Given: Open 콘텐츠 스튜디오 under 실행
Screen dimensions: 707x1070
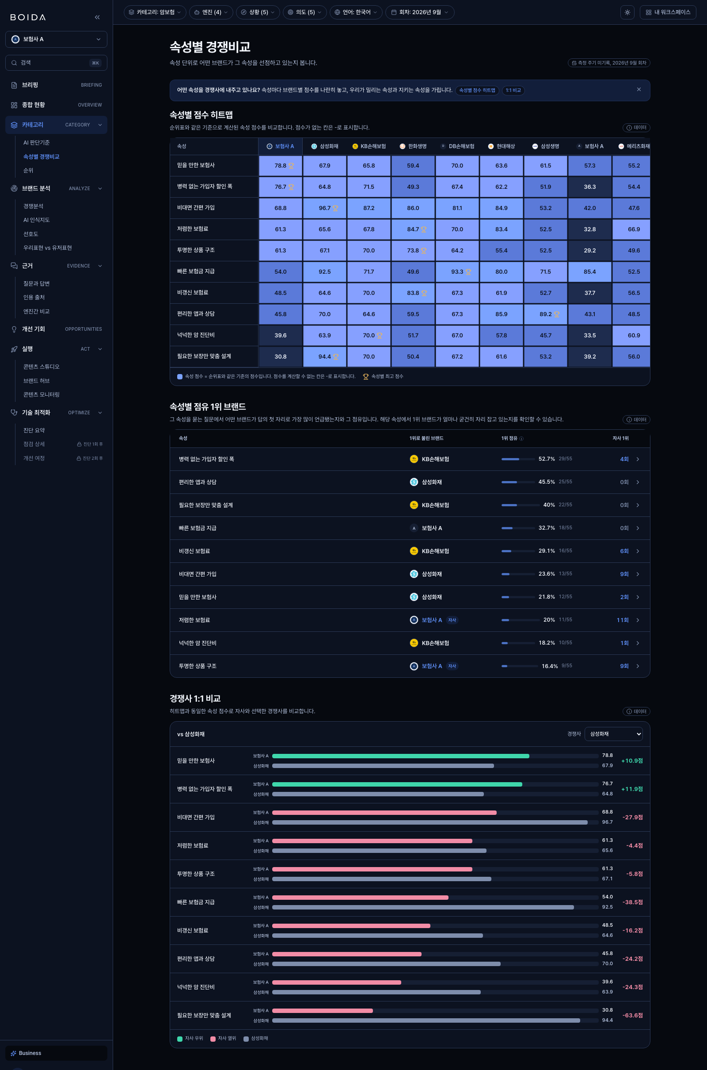Looking at the screenshot, I should pos(42,367).
